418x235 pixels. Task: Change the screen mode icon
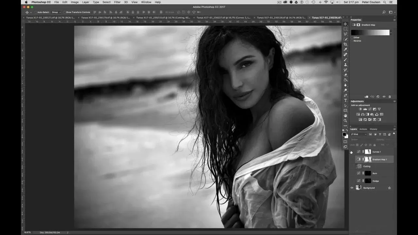pos(346,147)
